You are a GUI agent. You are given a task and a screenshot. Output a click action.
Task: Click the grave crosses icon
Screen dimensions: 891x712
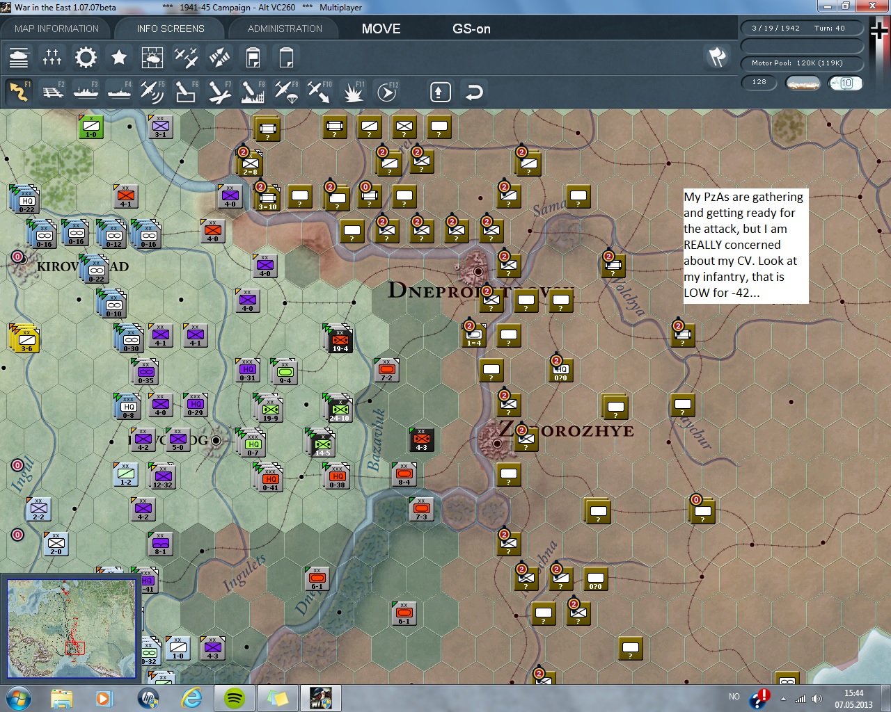(x=52, y=57)
